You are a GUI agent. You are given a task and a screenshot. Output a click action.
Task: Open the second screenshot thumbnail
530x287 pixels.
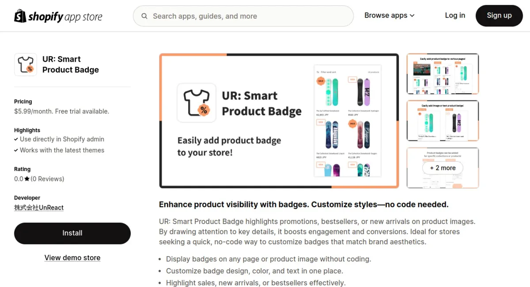443,121
